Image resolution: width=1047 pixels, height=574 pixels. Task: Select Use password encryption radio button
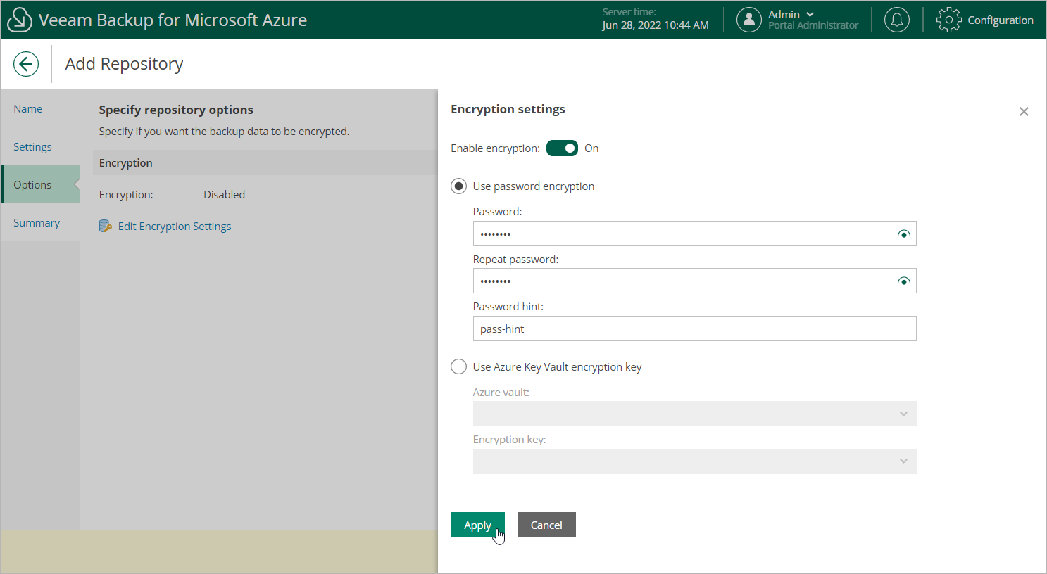pos(458,186)
